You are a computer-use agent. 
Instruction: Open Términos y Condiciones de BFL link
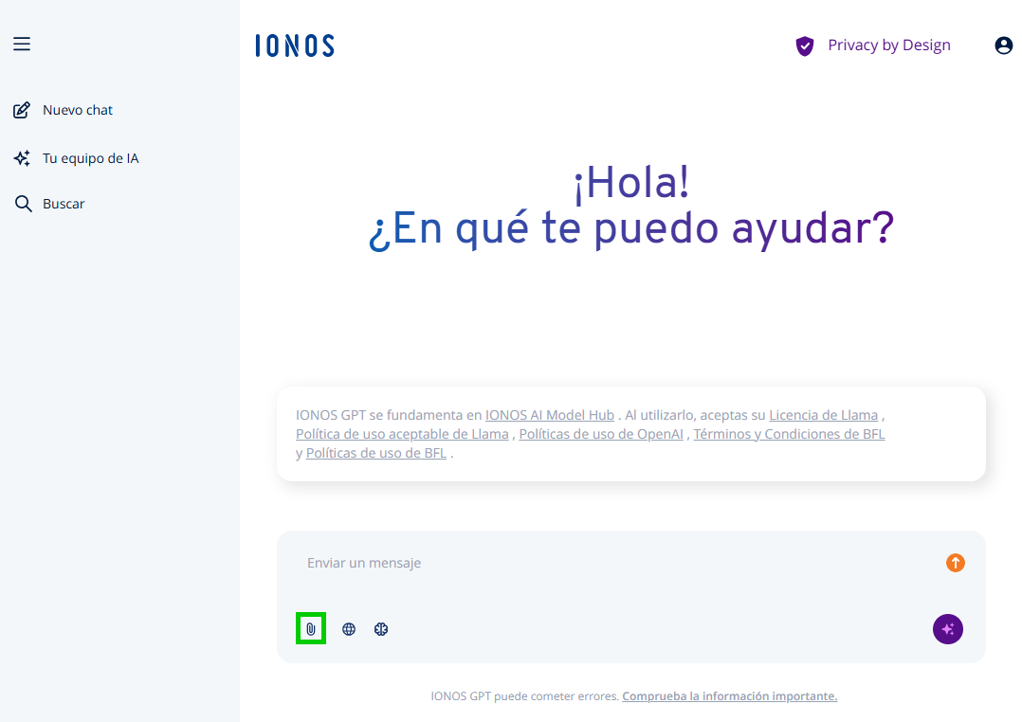tap(789, 434)
